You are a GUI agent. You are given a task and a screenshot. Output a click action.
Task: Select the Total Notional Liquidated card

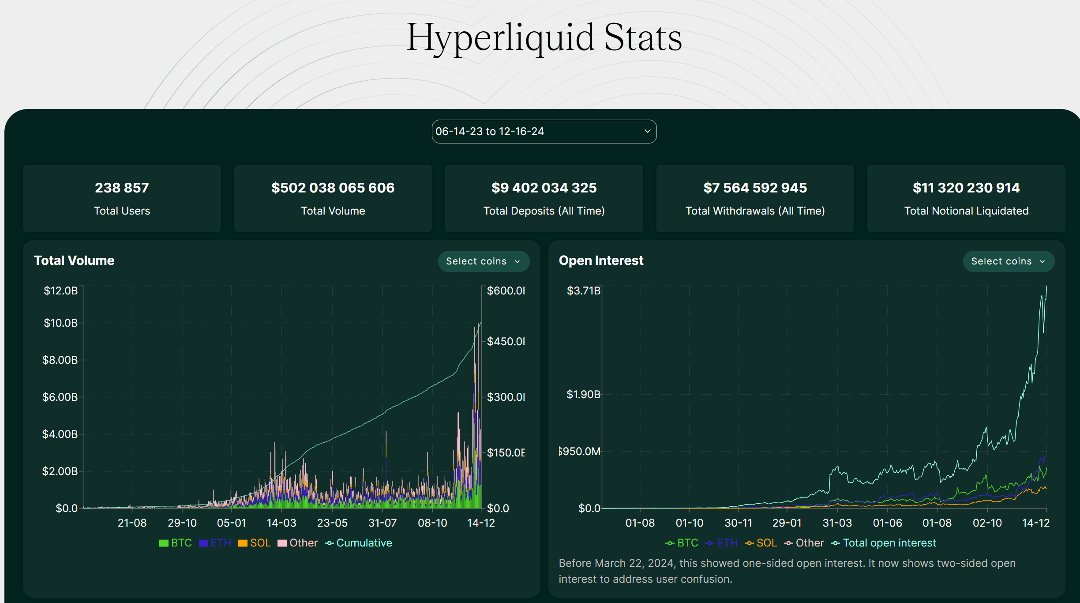tap(966, 198)
